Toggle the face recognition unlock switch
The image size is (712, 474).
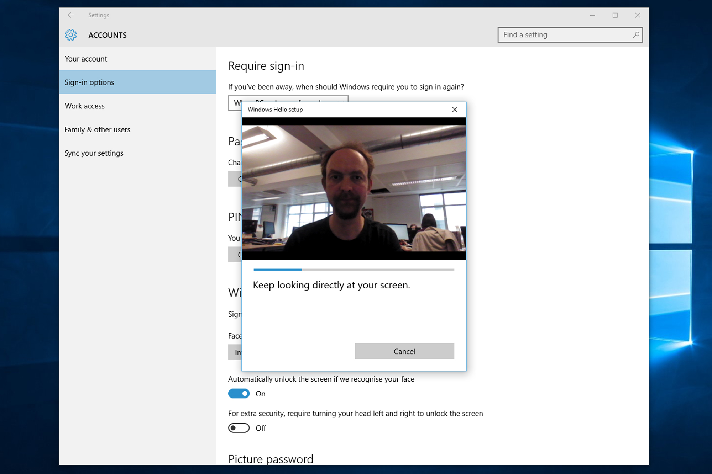click(239, 394)
